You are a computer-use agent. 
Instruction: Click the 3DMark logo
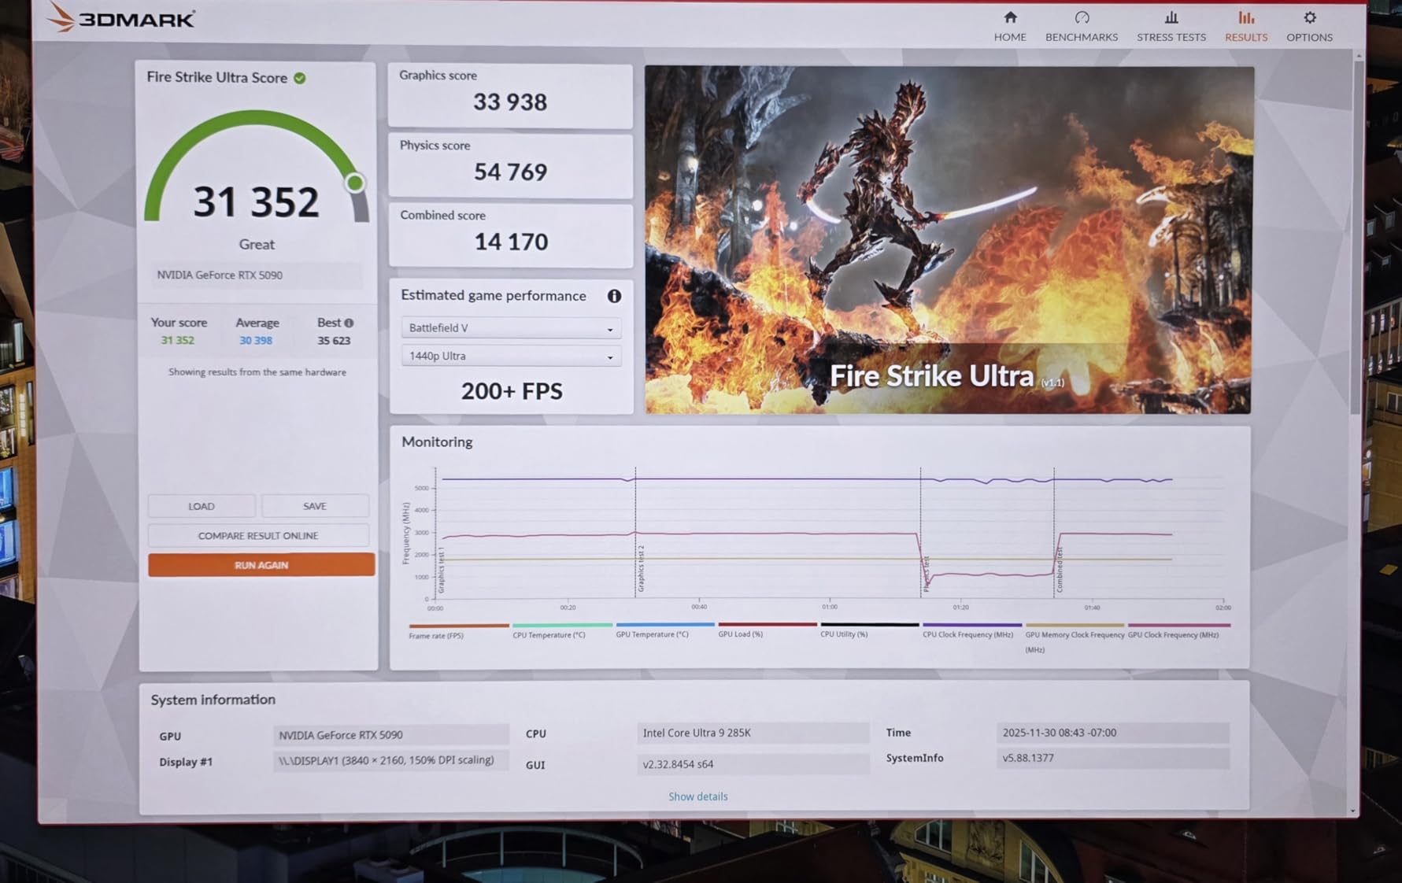coord(120,17)
